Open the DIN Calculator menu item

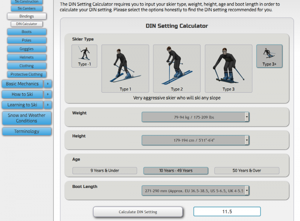[x=27, y=24]
